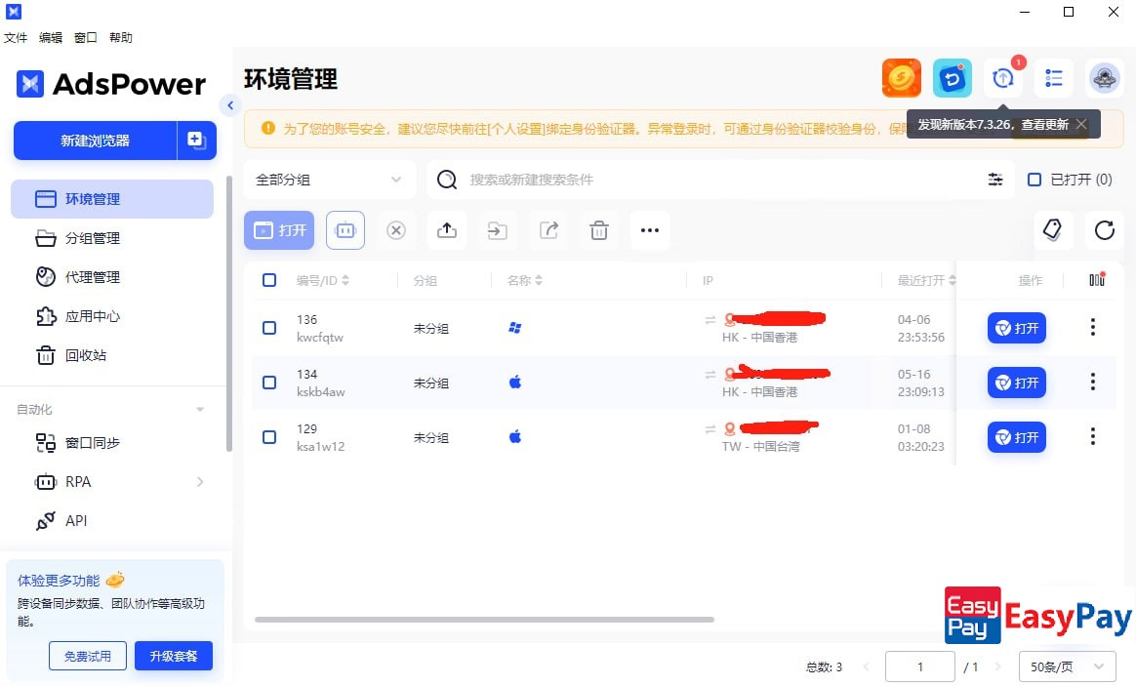This screenshot has width=1136, height=686.
Task: Click the search filter settings icon
Action: click(x=994, y=180)
